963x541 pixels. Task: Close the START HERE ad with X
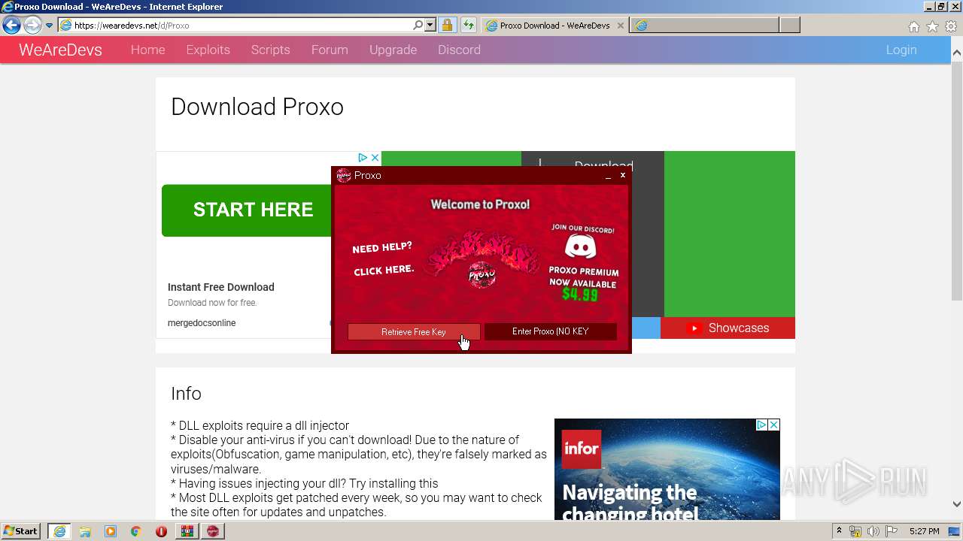point(375,158)
